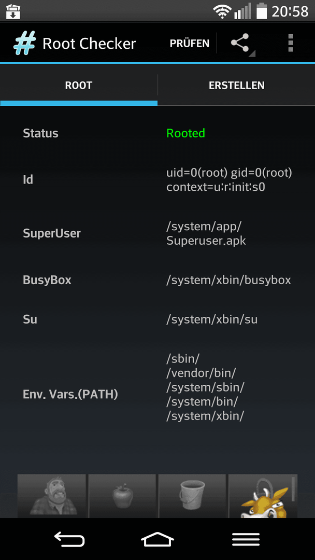Tap the download notification icon
The image size is (315, 560).
click(x=13, y=11)
